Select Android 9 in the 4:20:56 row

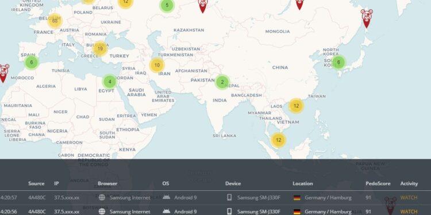coord(185,212)
